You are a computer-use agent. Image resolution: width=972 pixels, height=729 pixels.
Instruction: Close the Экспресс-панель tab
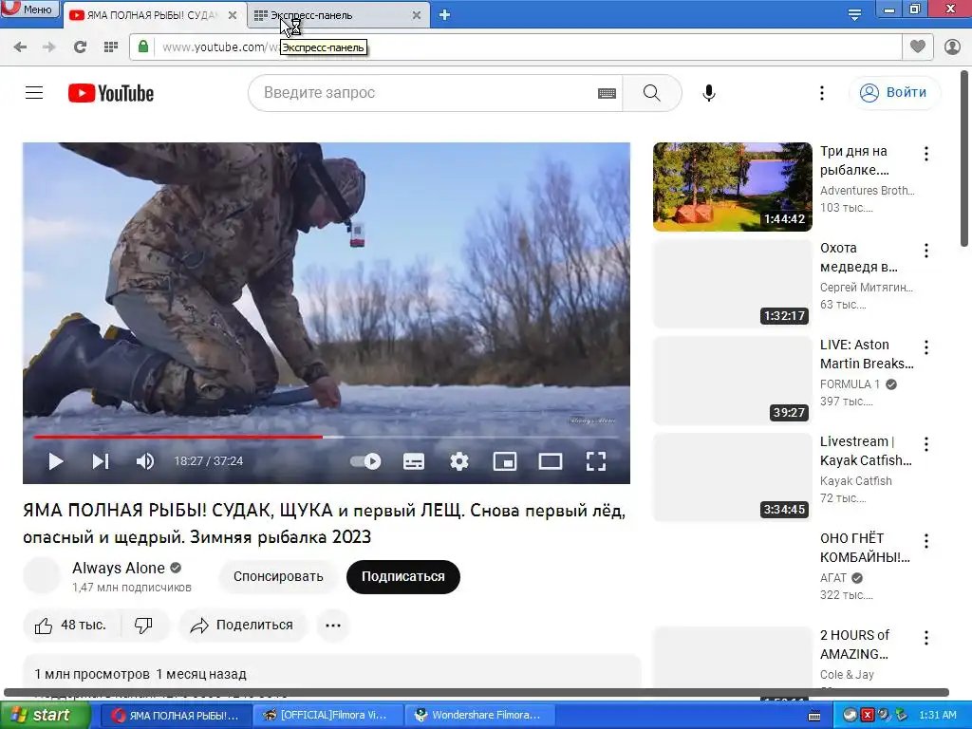click(x=417, y=15)
